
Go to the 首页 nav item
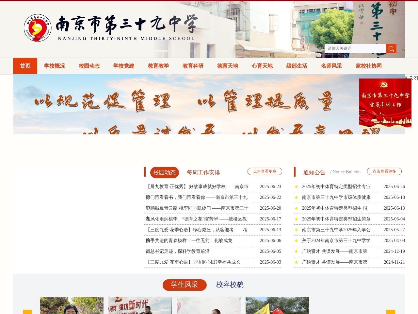[25, 66]
